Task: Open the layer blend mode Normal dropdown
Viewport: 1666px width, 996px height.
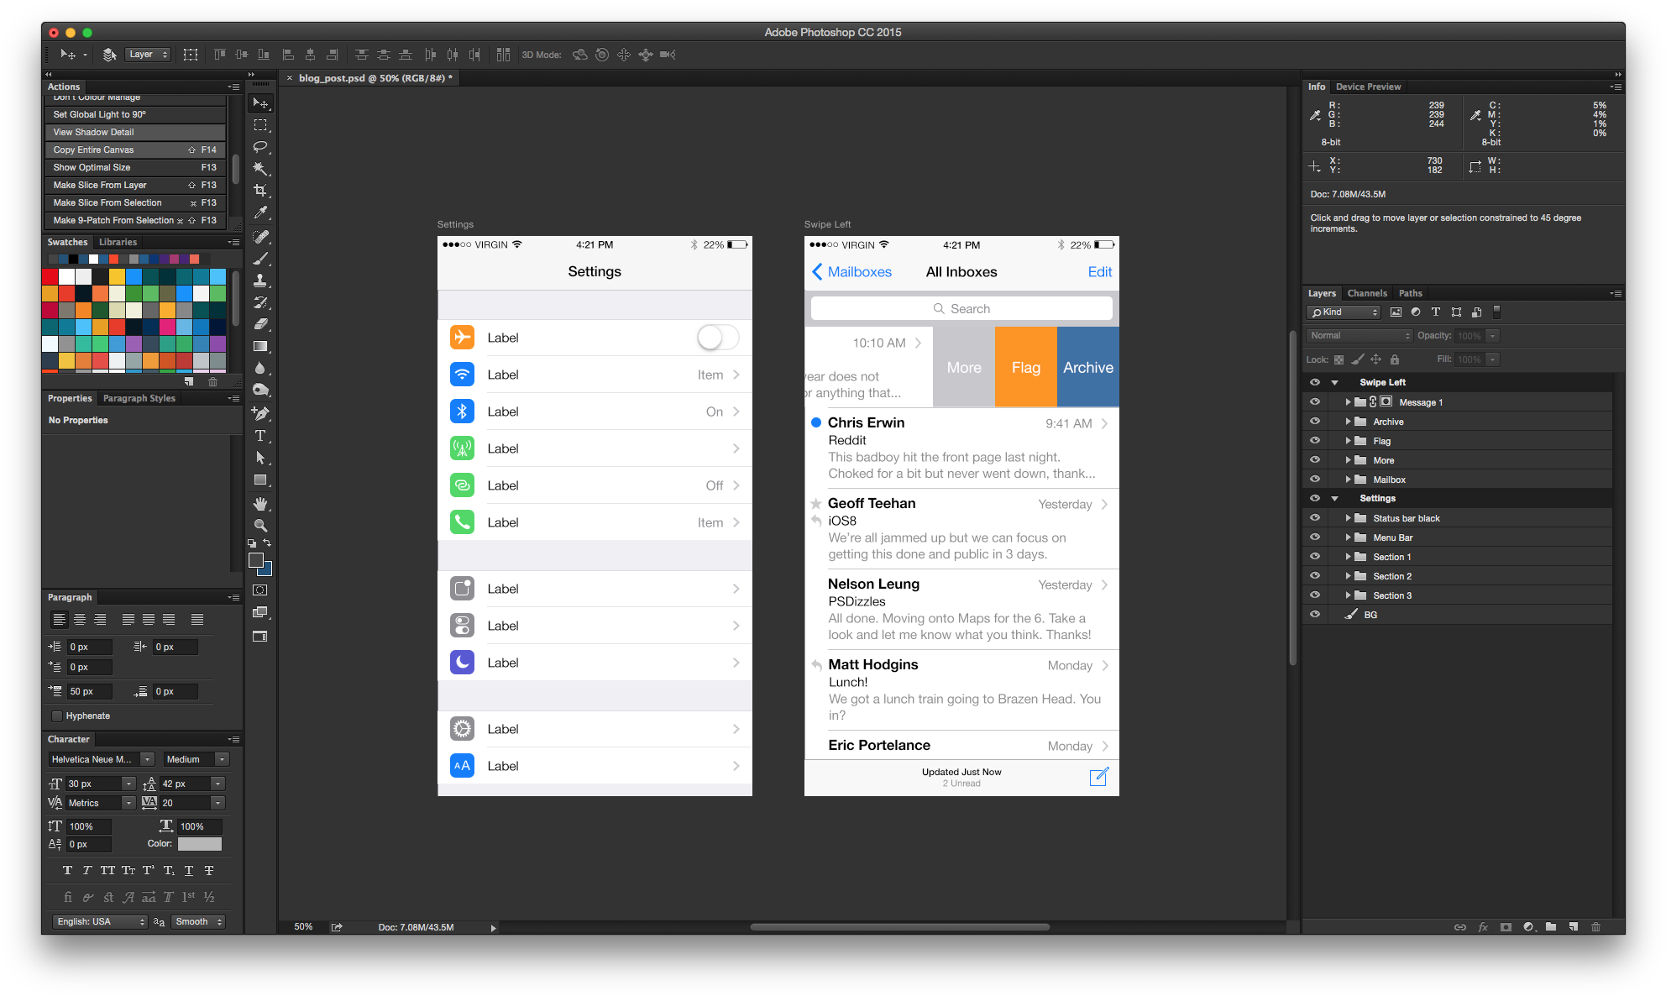Action: pos(1360,336)
